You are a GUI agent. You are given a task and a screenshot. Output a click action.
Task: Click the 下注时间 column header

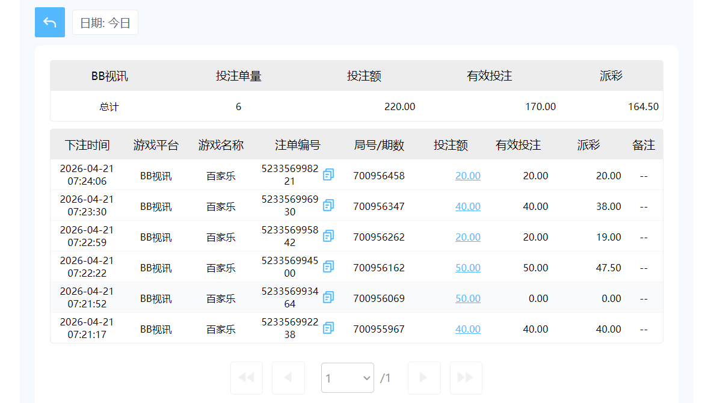(x=87, y=145)
